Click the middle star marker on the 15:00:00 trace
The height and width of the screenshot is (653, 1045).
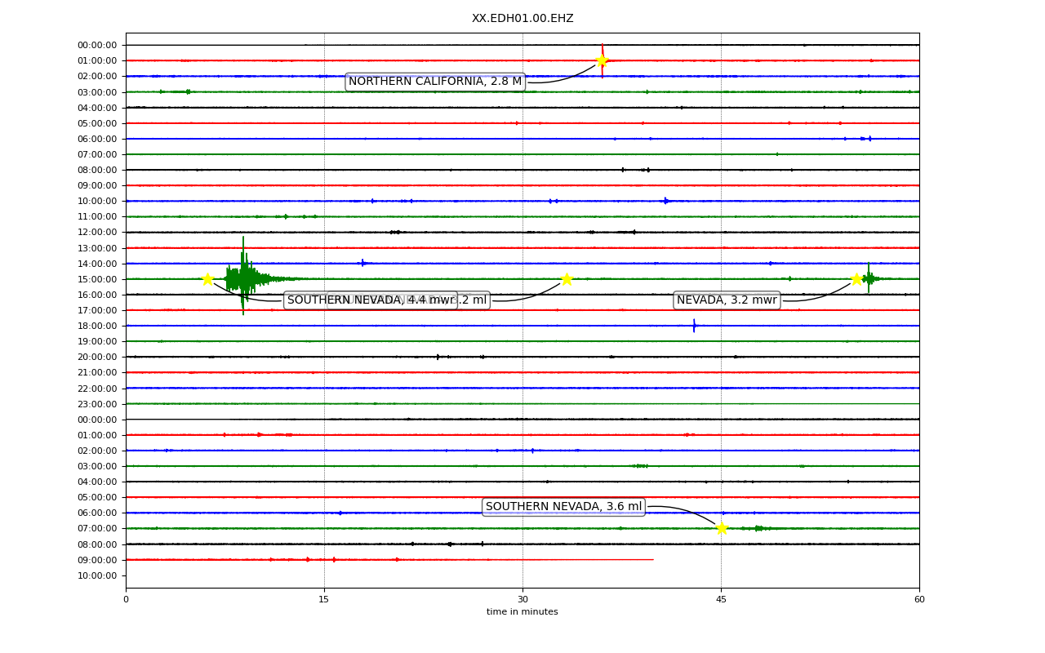pos(567,279)
